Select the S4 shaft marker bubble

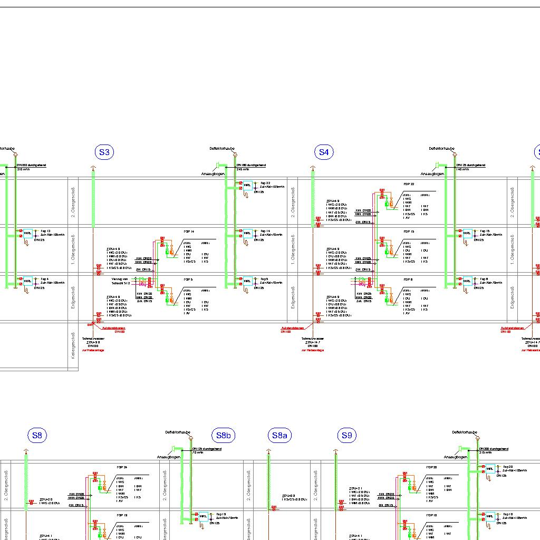324,152
